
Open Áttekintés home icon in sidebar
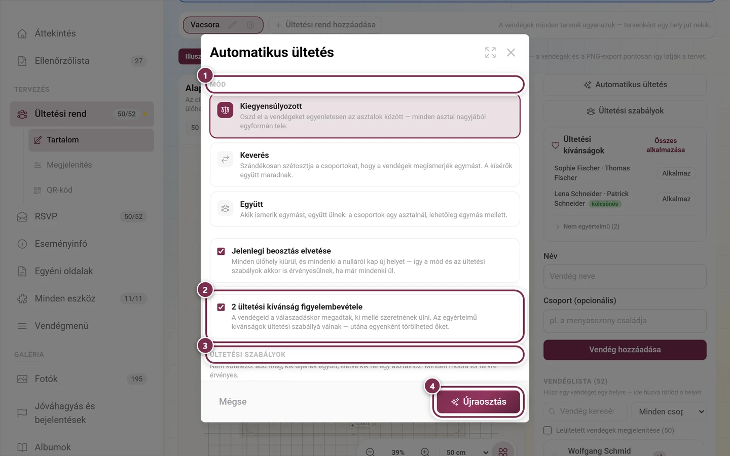(x=22, y=33)
